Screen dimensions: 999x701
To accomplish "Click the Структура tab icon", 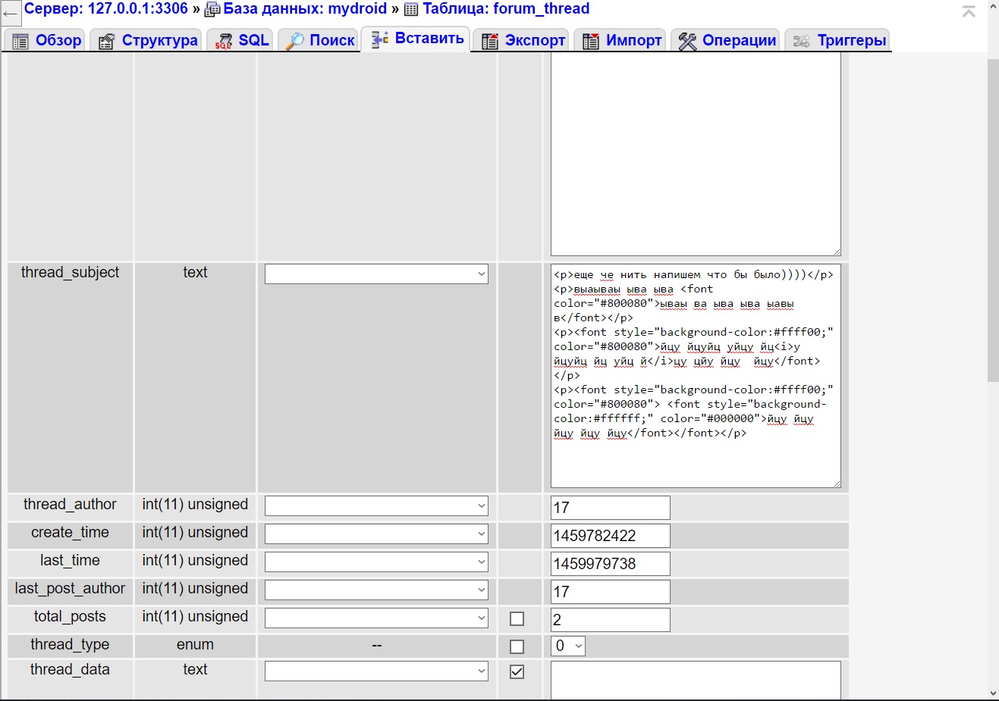I will pyautogui.click(x=107, y=41).
